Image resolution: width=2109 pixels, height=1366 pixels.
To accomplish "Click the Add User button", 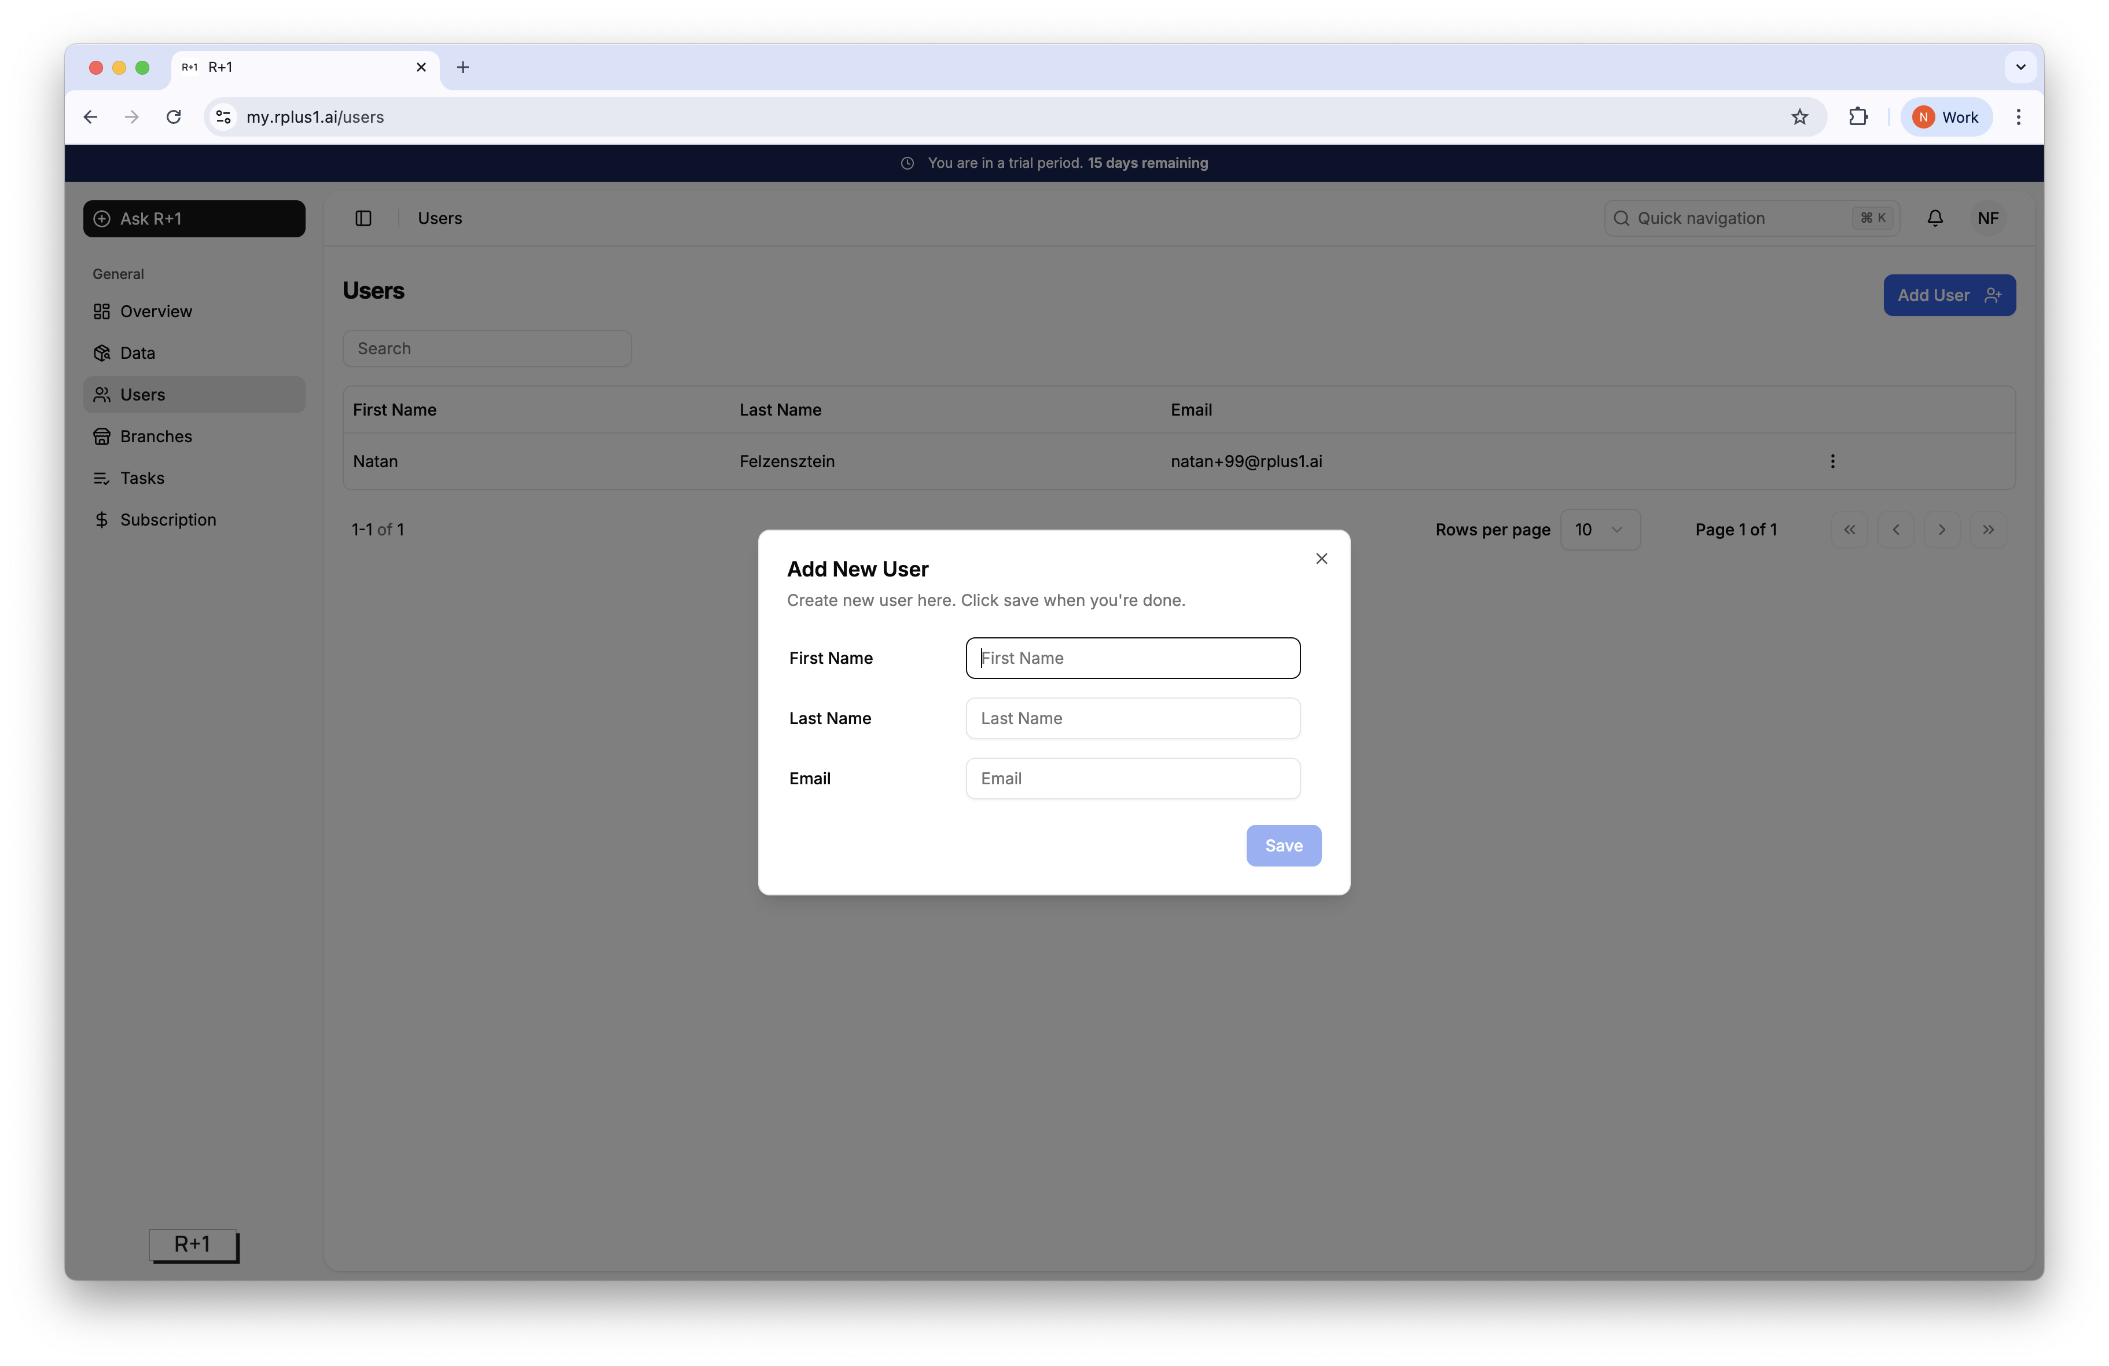I will pyautogui.click(x=1949, y=295).
